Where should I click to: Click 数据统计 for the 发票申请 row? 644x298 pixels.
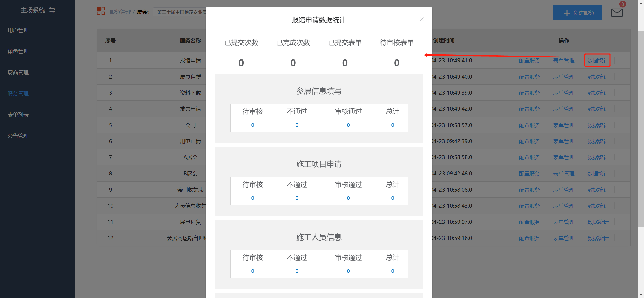[x=598, y=109]
